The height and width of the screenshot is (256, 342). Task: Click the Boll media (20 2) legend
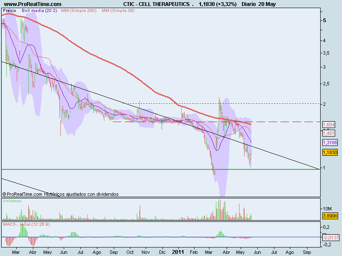pos(39,11)
